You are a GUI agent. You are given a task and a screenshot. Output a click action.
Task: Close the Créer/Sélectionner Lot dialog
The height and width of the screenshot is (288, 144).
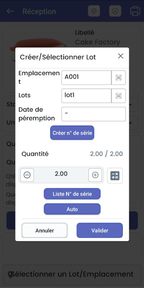click(x=121, y=56)
